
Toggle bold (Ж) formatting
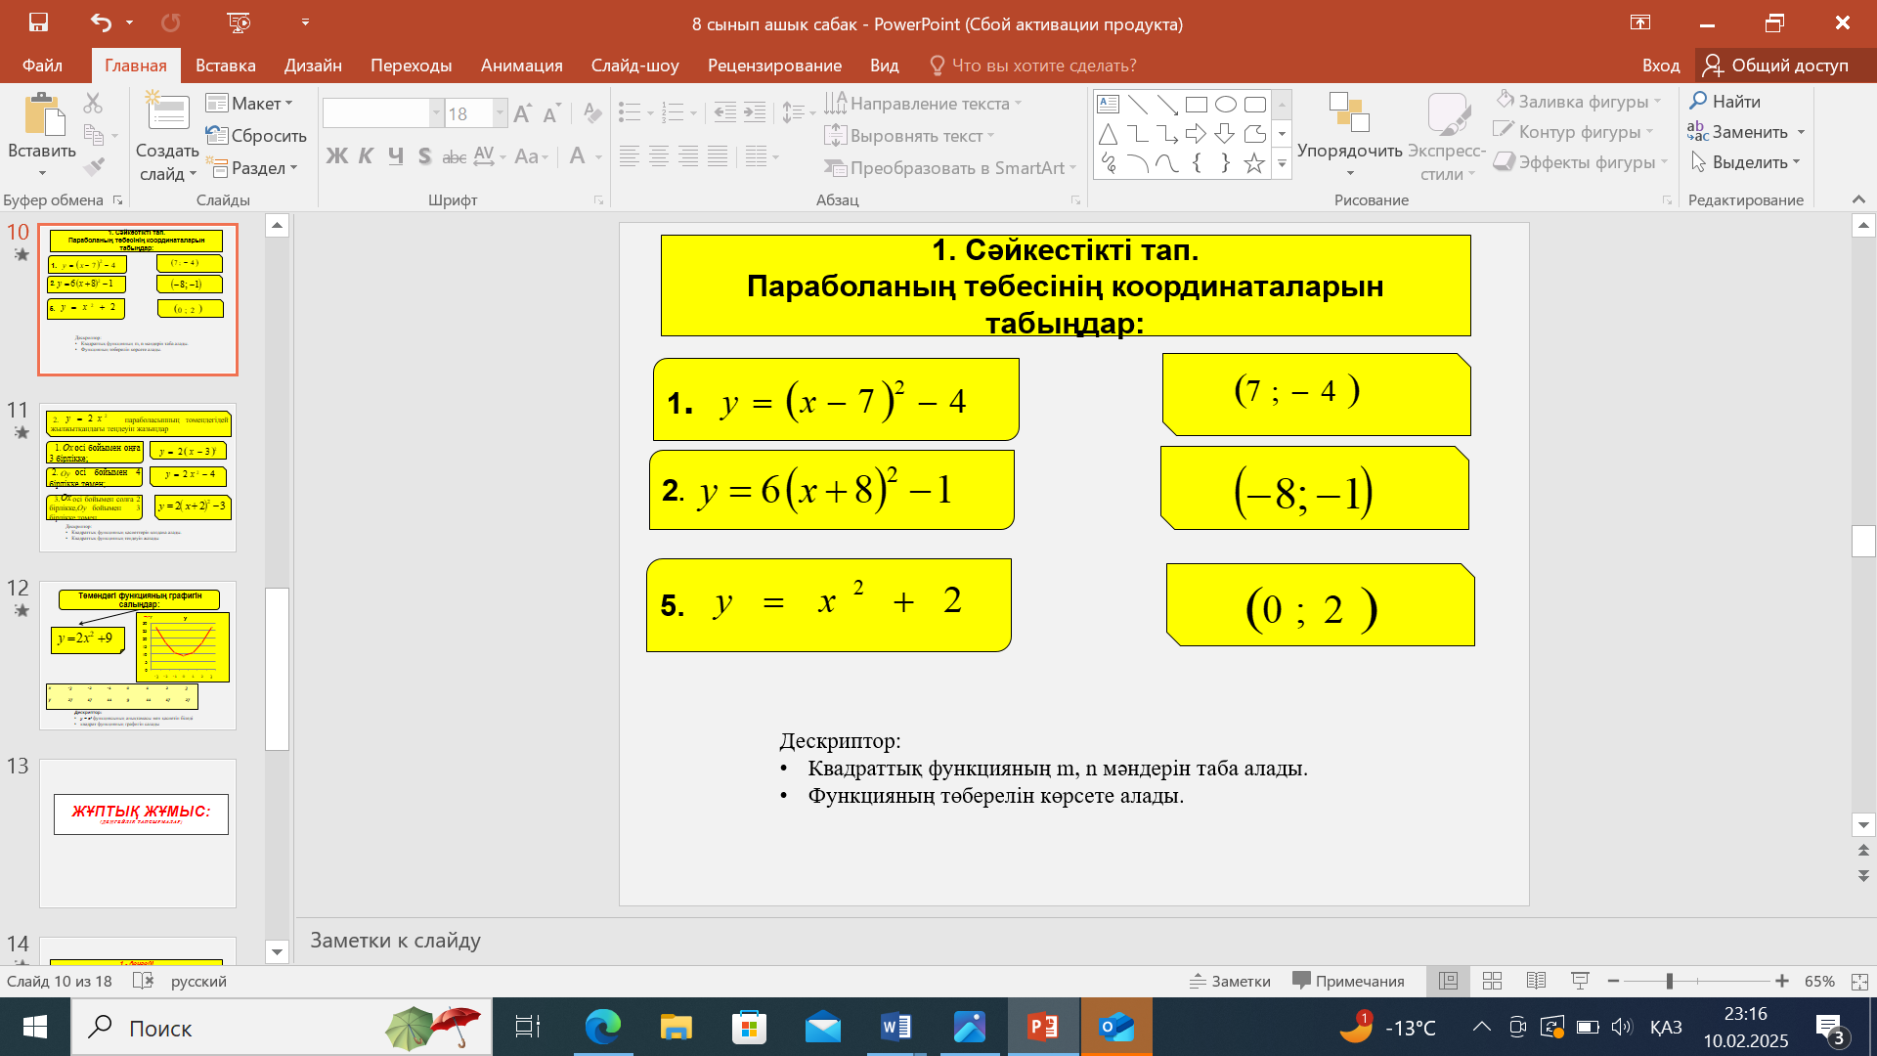(x=336, y=156)
